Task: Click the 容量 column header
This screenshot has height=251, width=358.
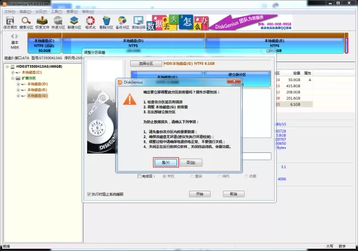Action: 297,73
